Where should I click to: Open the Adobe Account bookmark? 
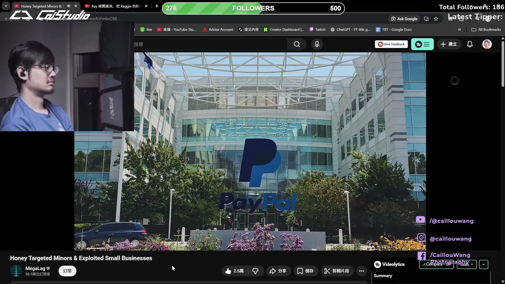pyautogui.click(x=218, y=30)
